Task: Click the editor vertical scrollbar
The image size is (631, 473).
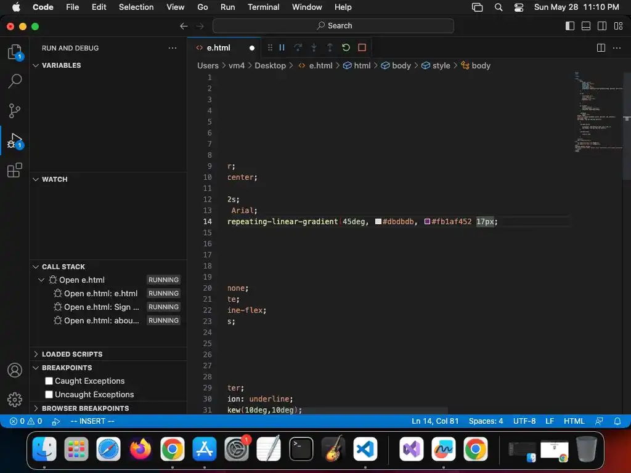Action: pyautogui.click(x=627, y=126)
